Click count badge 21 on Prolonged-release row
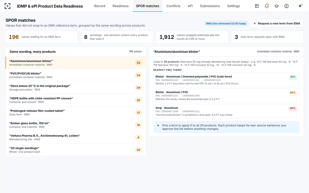Viewport: 309px width, 193px height. pyautogui.click(x=139, y=112)
